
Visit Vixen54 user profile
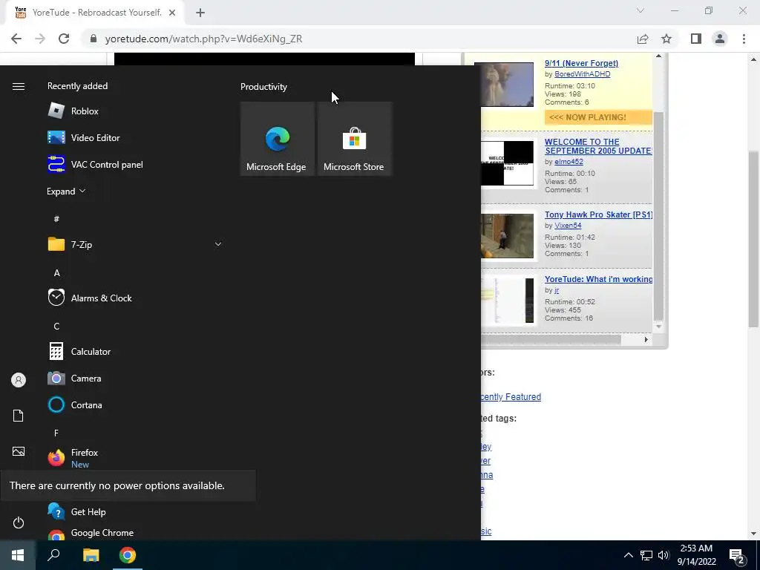point(568,226)
